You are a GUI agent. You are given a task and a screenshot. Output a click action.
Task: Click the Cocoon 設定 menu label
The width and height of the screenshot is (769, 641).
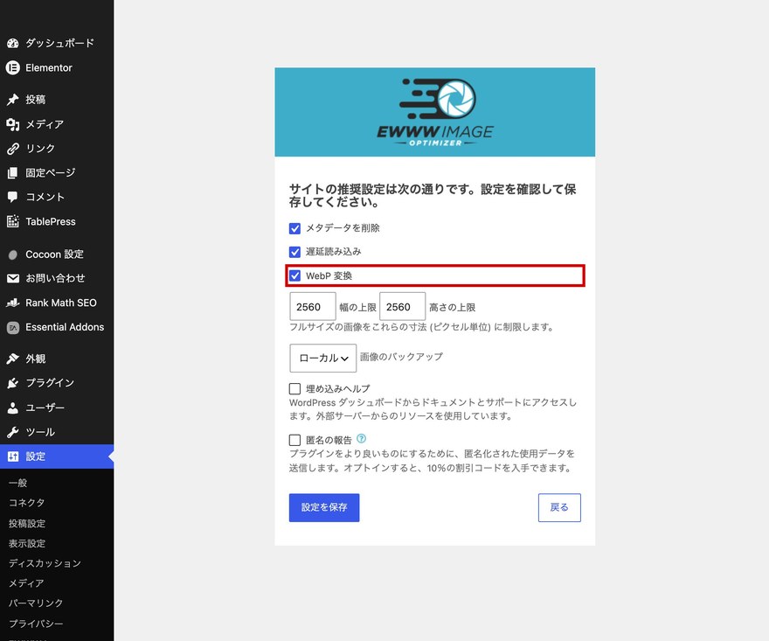54,254
